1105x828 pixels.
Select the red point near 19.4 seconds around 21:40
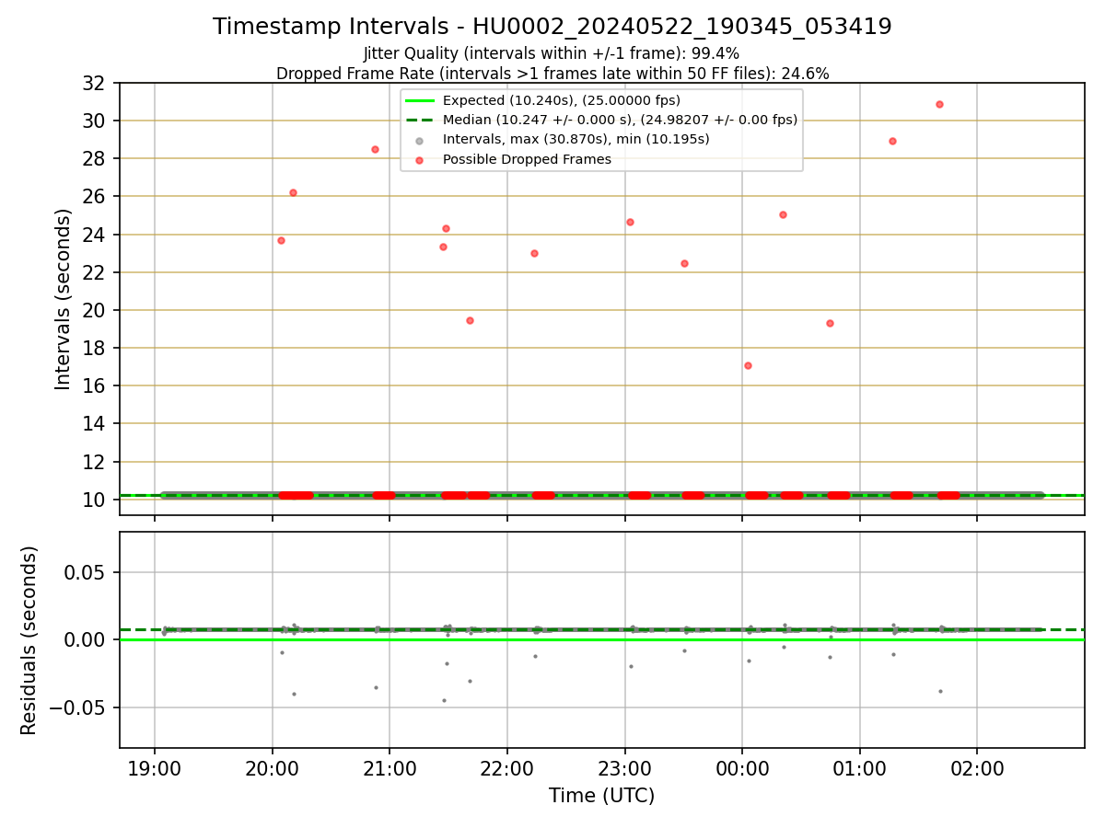click(470, 320)
